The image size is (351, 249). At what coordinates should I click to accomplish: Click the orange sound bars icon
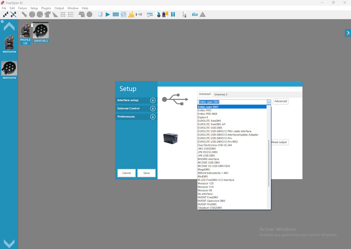[131, 14]
